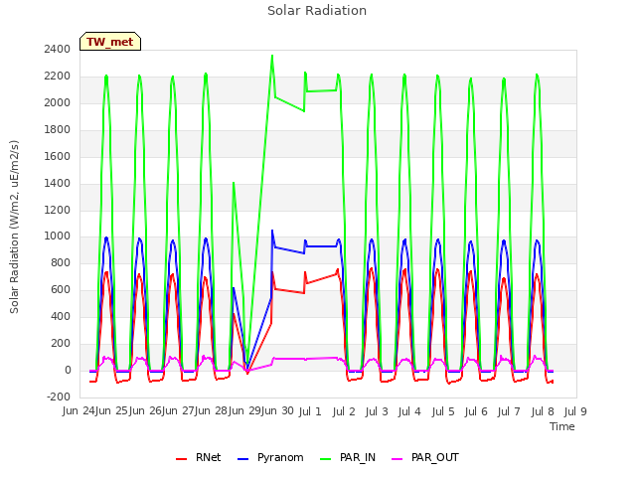
Task: Click the 1400 y-axis tick label
Action: coord(58,183)
